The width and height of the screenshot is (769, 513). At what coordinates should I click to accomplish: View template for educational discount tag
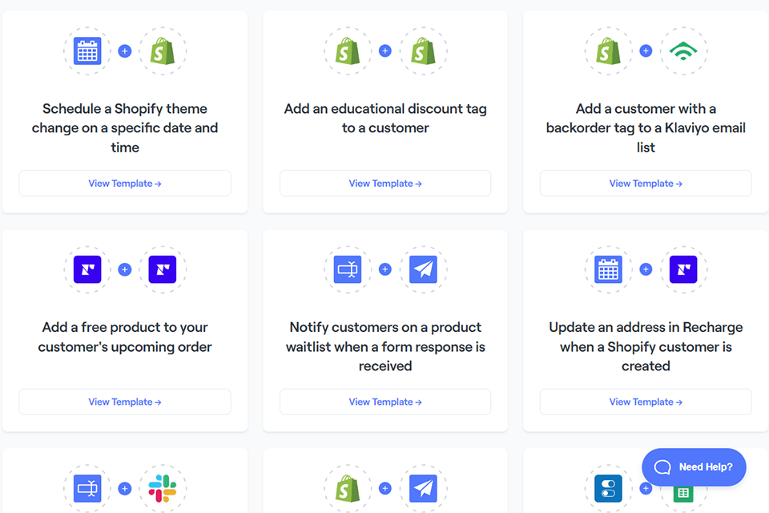pyautogui.click(x=385, y=183)
